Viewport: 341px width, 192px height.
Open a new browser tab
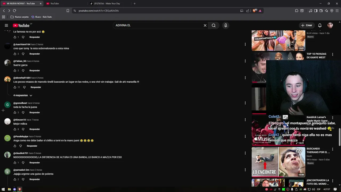coord(135,3)
